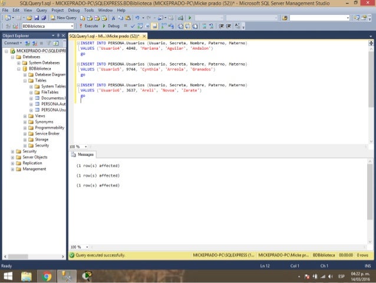Parse the query with the checkmark icon
Screen dimensions: 376x283
point(133,26)
